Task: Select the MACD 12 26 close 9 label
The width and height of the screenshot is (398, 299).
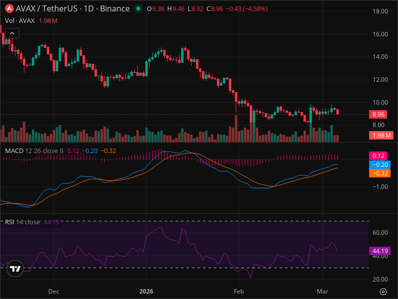Action: click(34, 151)
